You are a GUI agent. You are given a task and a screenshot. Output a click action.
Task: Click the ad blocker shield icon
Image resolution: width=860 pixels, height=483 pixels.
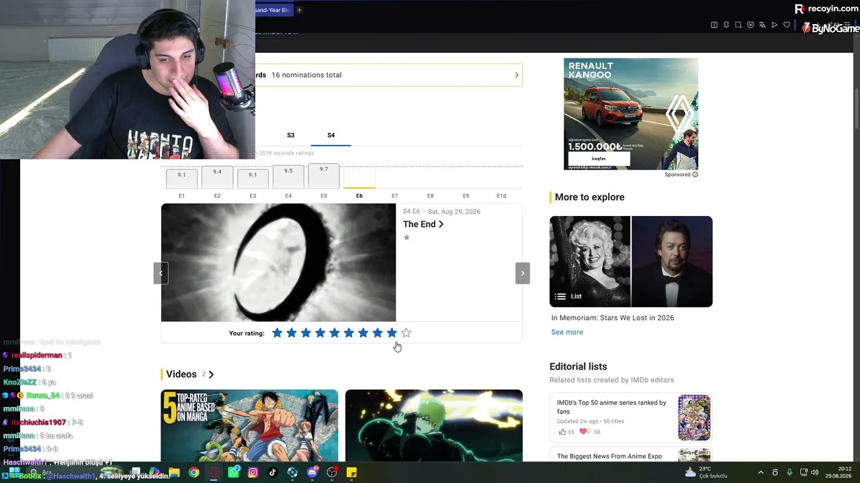coord(750,25)
